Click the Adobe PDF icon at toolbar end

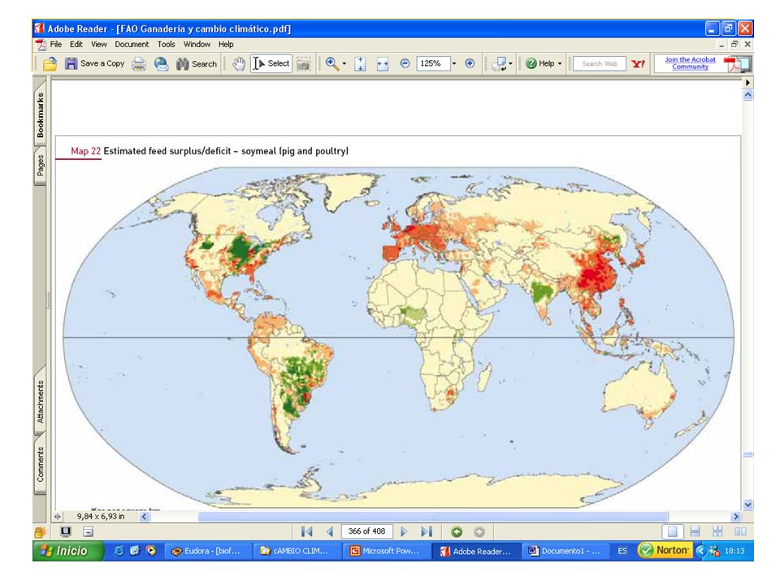(737, 64)
